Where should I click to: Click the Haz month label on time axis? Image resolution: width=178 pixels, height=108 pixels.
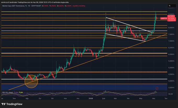click(154, 98)
